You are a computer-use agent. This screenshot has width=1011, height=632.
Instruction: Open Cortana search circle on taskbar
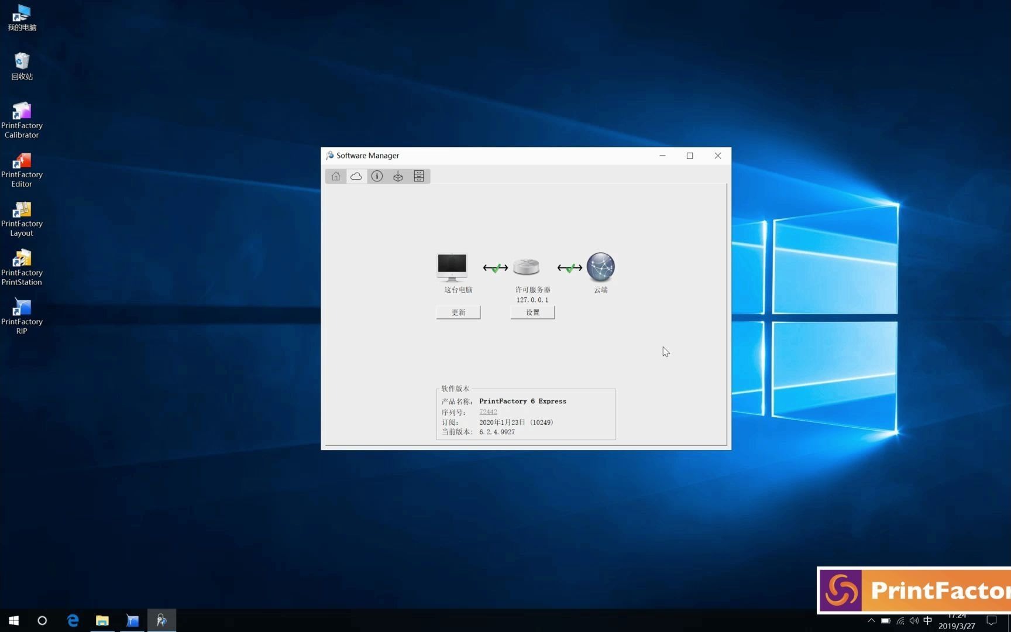[42, 620]
